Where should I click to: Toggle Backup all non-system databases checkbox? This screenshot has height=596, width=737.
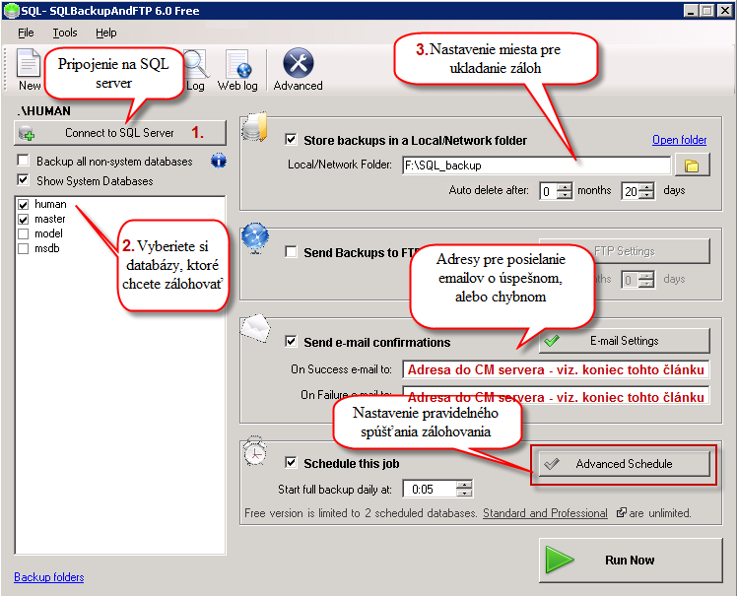(23, 161)
